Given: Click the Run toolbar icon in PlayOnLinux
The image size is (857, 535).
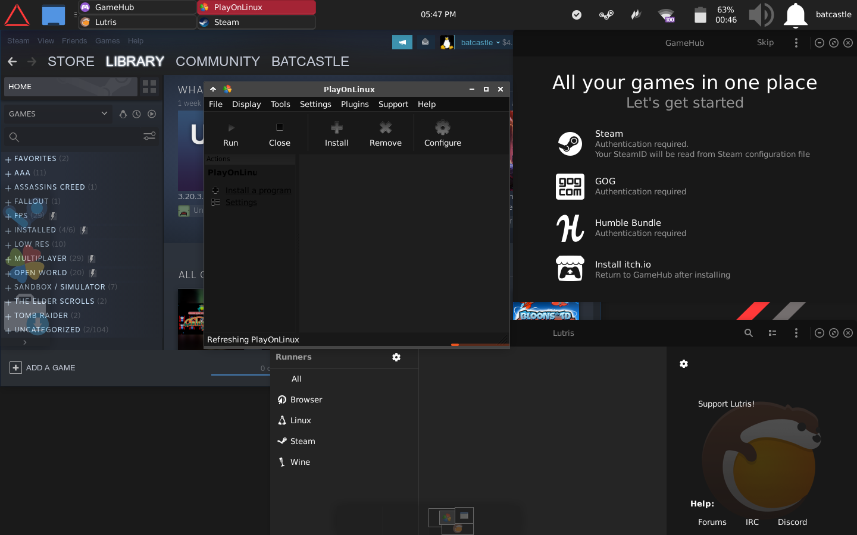Looking at the screenshot, I should point(231,128).
